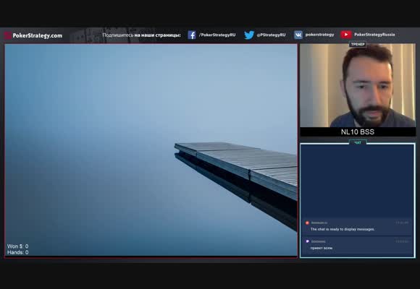The image size is (420, 289).
Task: Click the trainer webcam video
Action: tap(358, 85)
